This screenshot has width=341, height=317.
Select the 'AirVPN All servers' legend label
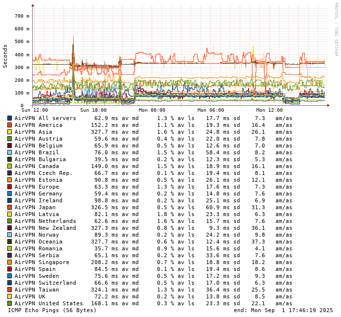click(45, 118)
